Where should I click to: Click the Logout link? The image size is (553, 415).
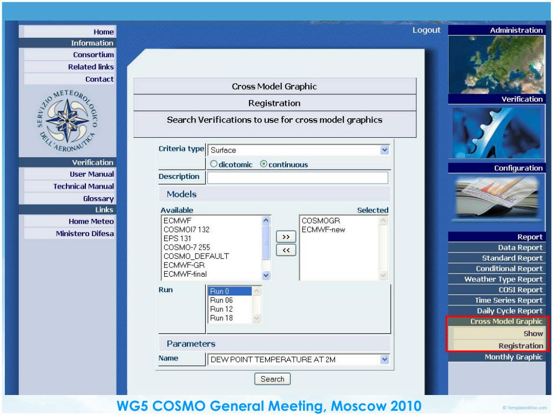tap(427, 30)
